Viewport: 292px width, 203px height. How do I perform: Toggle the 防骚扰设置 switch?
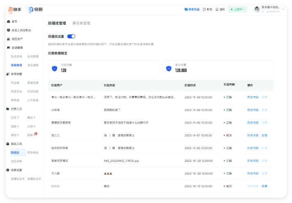(71, 36)
